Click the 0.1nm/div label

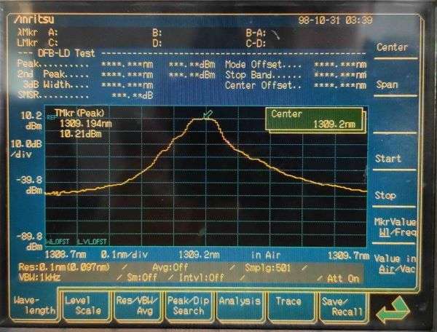coord(125,255)
